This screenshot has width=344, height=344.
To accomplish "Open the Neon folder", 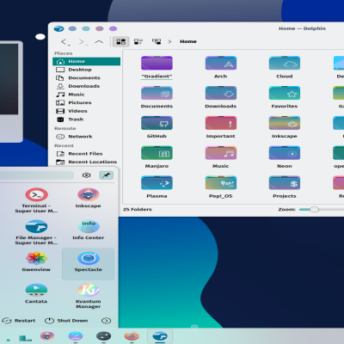I will point(285,153).
